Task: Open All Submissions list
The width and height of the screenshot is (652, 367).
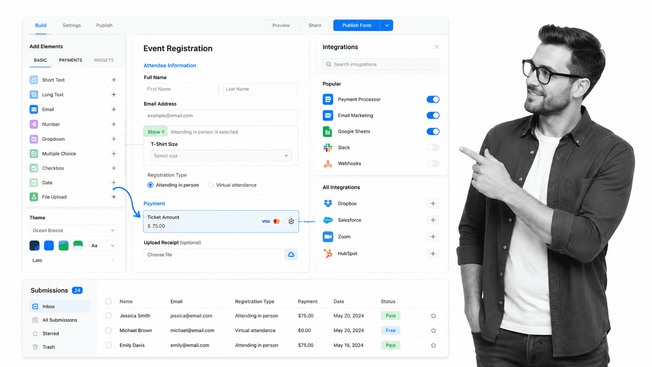Action: point(60,320)
